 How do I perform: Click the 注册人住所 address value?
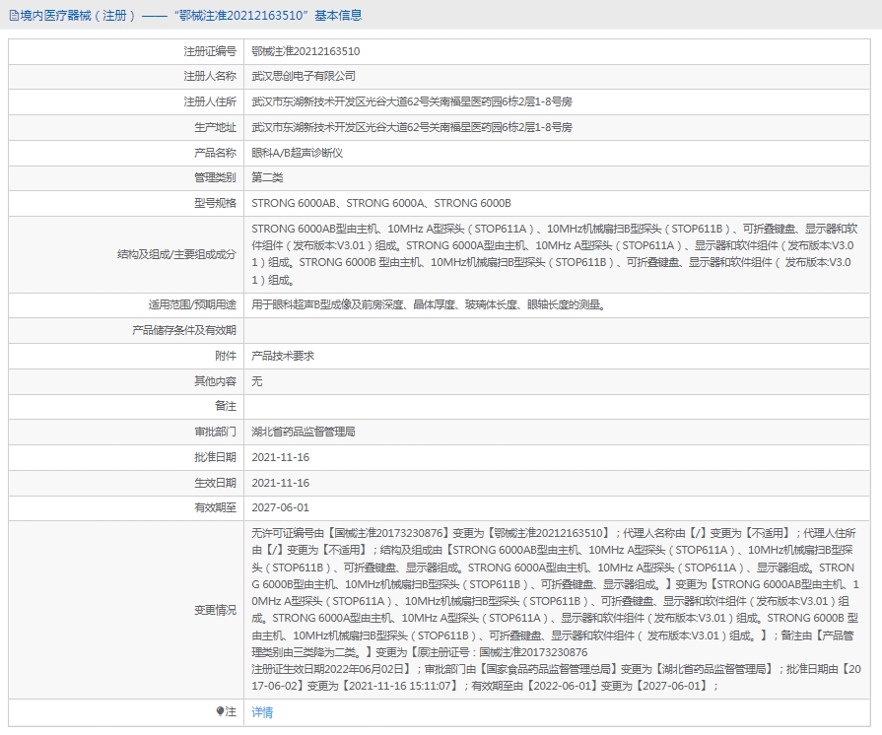click(x=412, y=101)
